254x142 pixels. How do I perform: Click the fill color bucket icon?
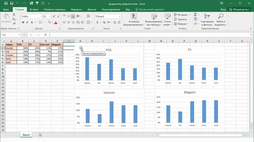click(49, 22)
